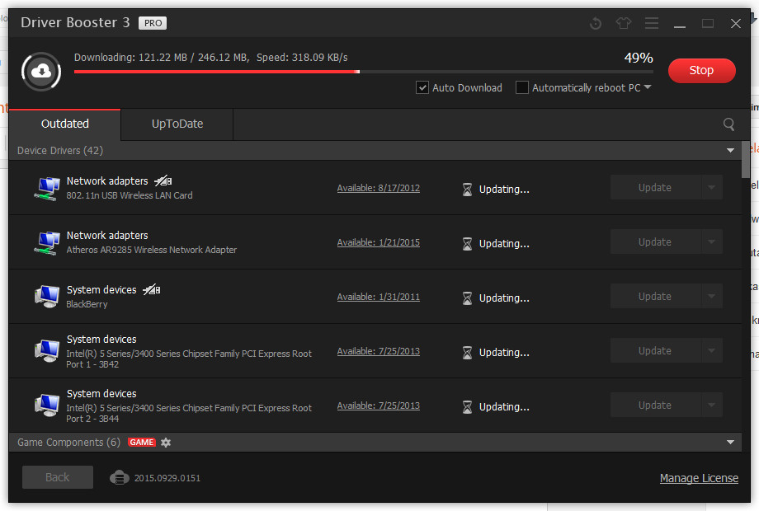Viewport: 759px width, 511px height.
Task: Click 802.11n USB Wireless LAN Card device icon
Action: click(47, 188)
